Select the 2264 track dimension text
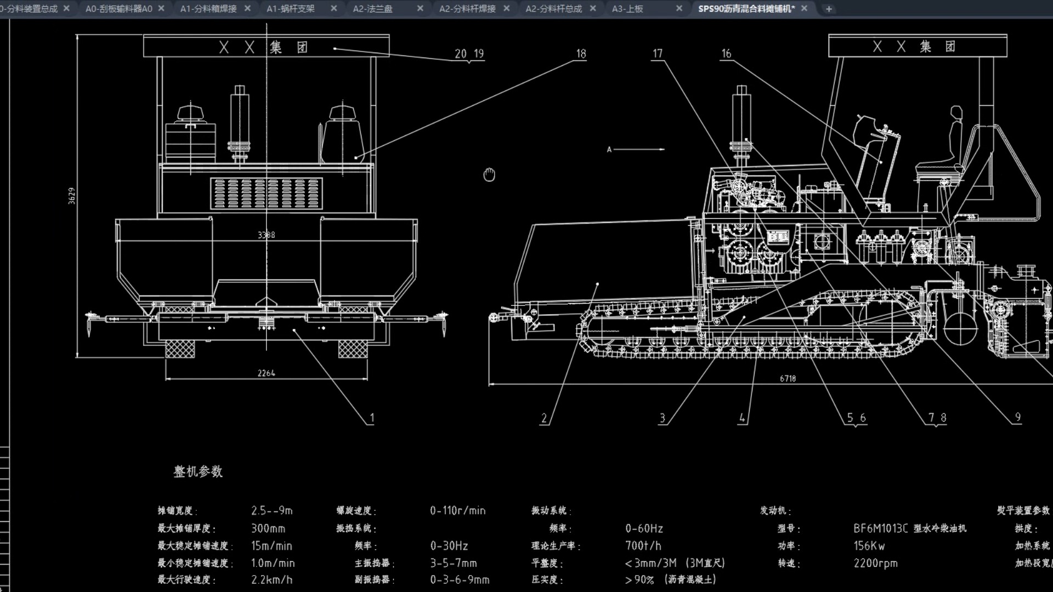The width and height of the screenshot is (1053, 592). tap(266, 373)
